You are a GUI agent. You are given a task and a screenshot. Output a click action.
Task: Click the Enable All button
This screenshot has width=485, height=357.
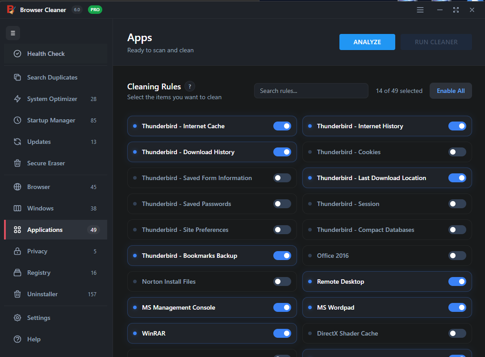pyautogui.click(x=451, y=91)
